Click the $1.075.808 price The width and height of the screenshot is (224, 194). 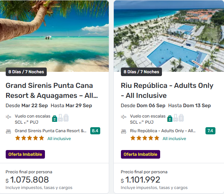(x=29, y=180)
